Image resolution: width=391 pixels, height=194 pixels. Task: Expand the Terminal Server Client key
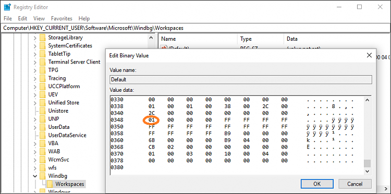(35, 62)
